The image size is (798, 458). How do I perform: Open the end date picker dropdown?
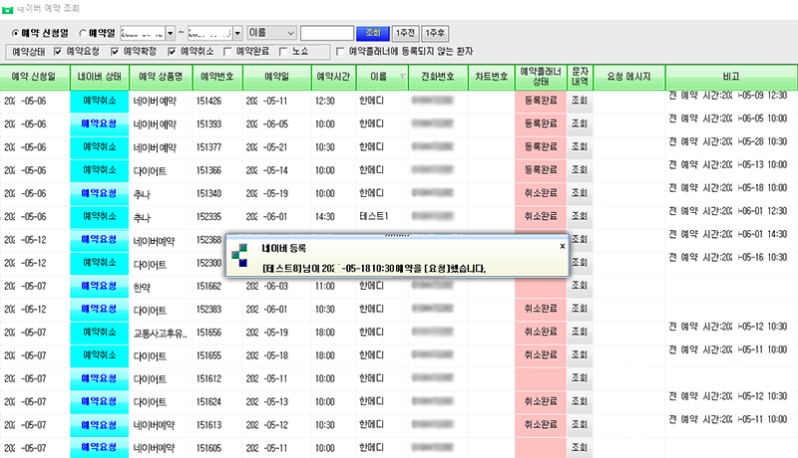point(237,33)
